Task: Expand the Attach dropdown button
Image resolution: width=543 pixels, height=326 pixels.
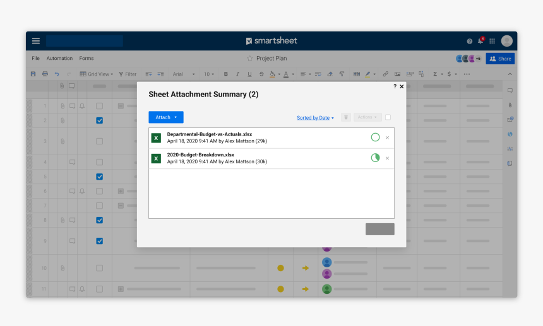Action: click(165, 117)
